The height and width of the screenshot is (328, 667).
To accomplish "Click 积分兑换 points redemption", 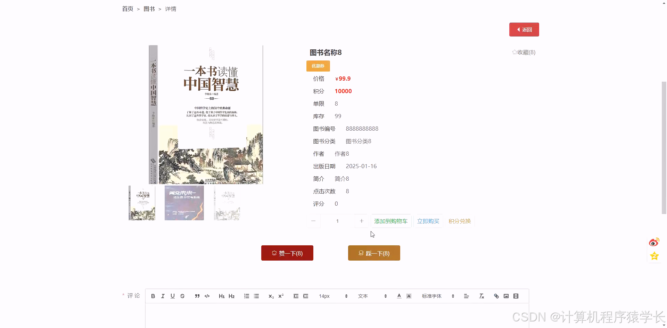I will point(460,221).
